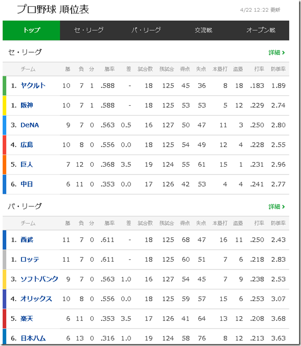
Task: Click the 巨人 team name
Action: 27,165
